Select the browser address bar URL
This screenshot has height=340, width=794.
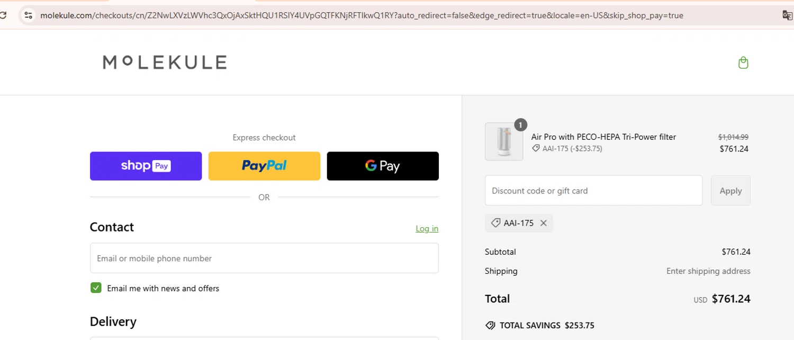click(x=362, y=15)
